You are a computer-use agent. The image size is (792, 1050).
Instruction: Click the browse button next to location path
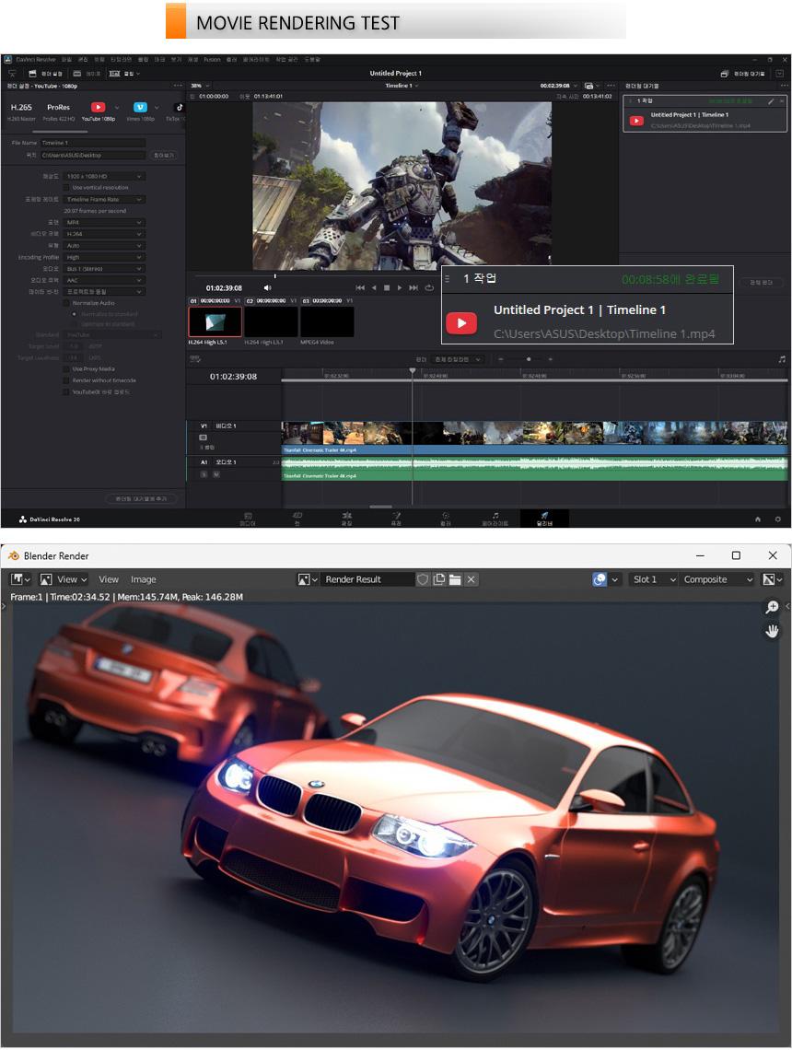[x=163, y=156]
